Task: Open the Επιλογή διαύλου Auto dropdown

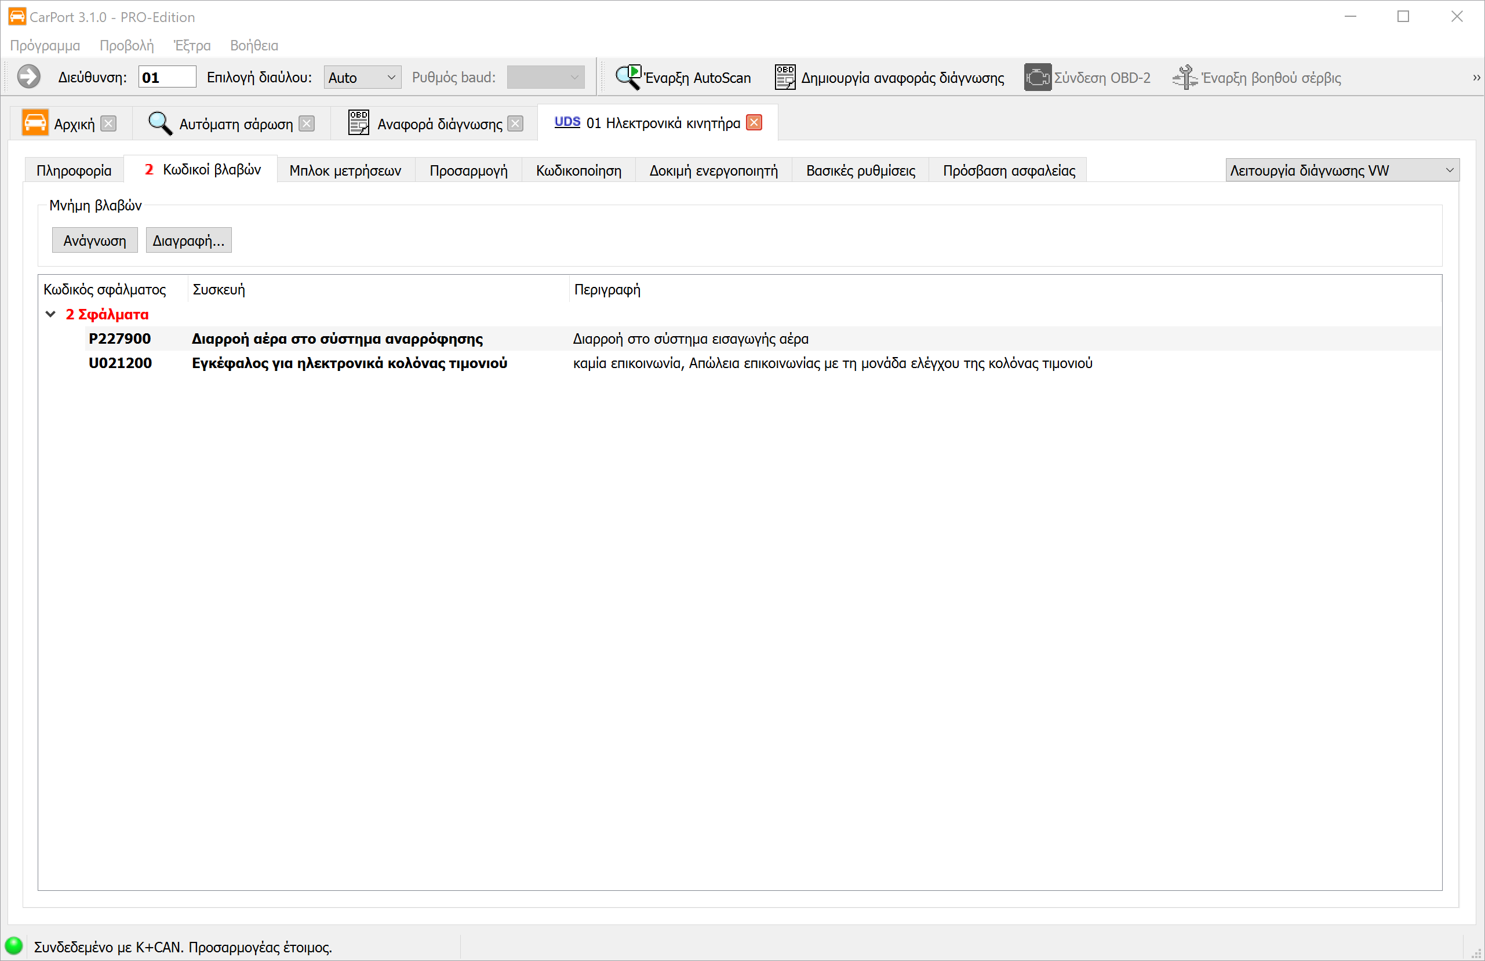Action: 362,78
